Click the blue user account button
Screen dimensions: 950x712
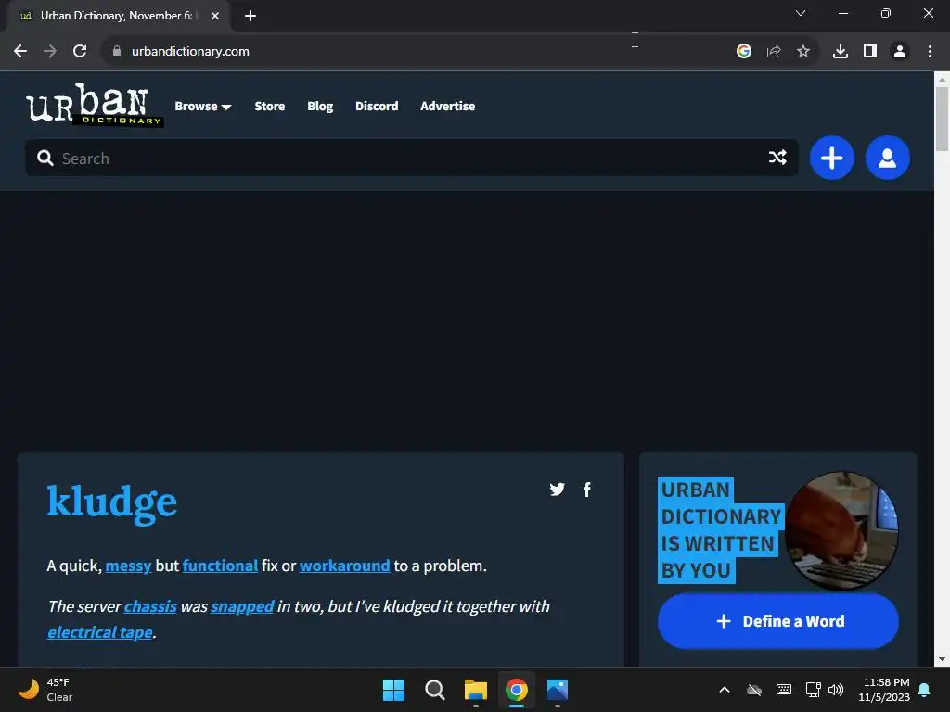(x=888, y=158)
